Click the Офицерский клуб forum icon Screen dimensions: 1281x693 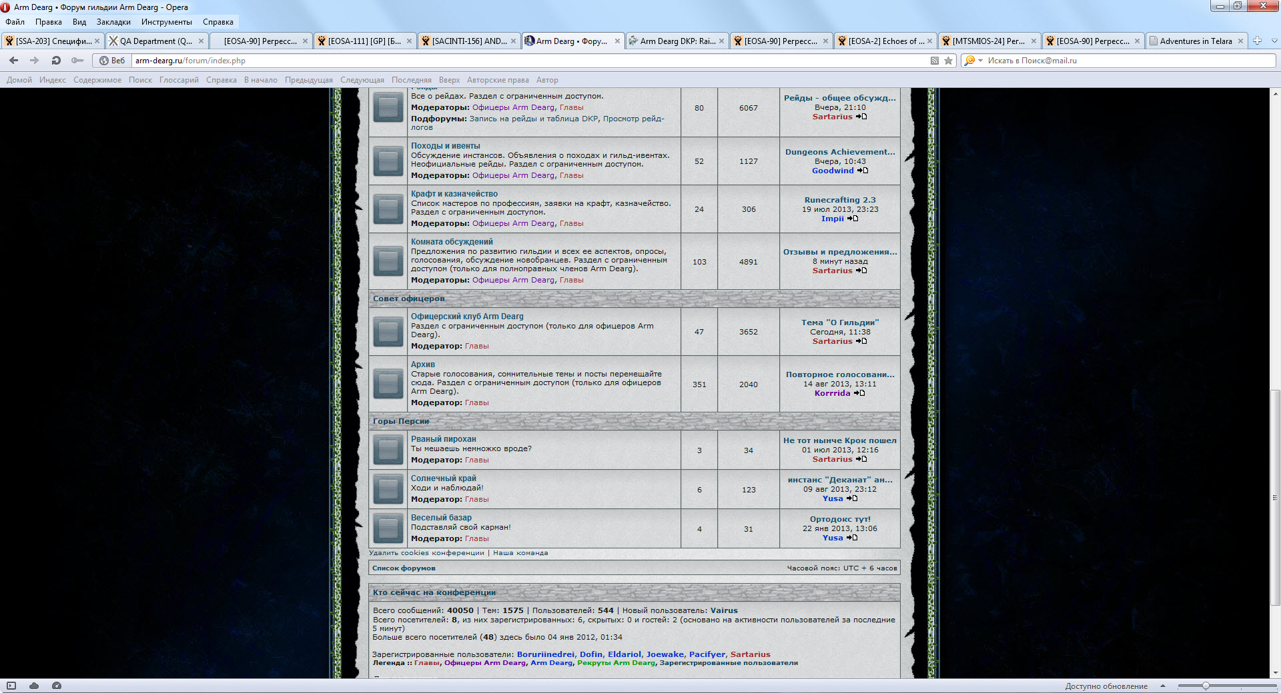(x=388, y=332)
